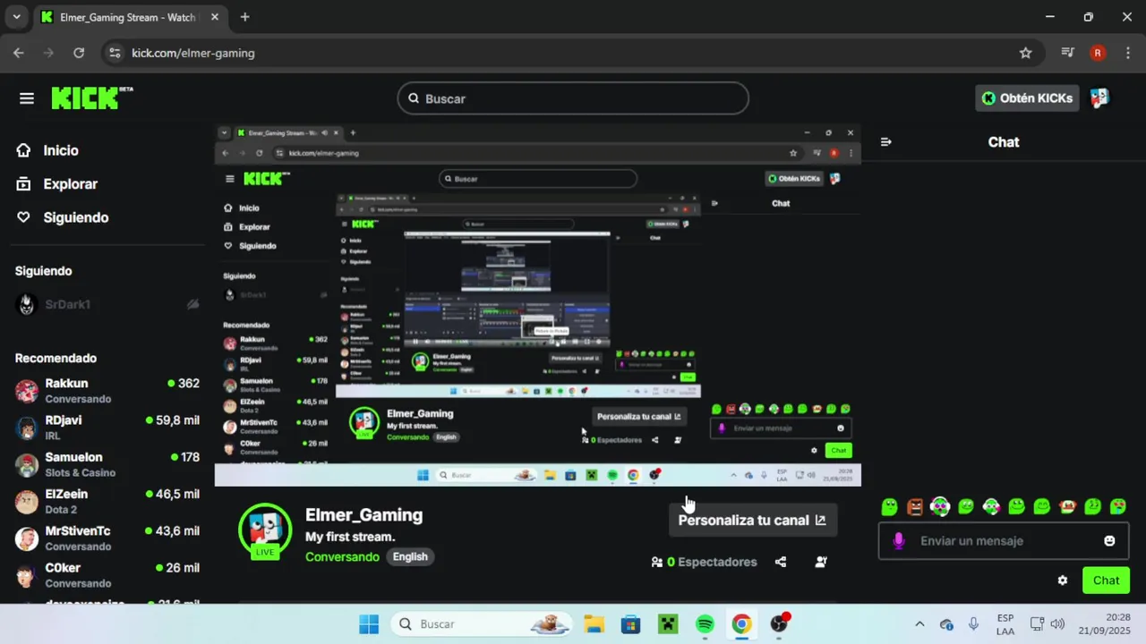The width and height of the screenshot is (1146, 644).
Task: Expand hidden system tray icons chevron
Action: (x=919, y=624)
